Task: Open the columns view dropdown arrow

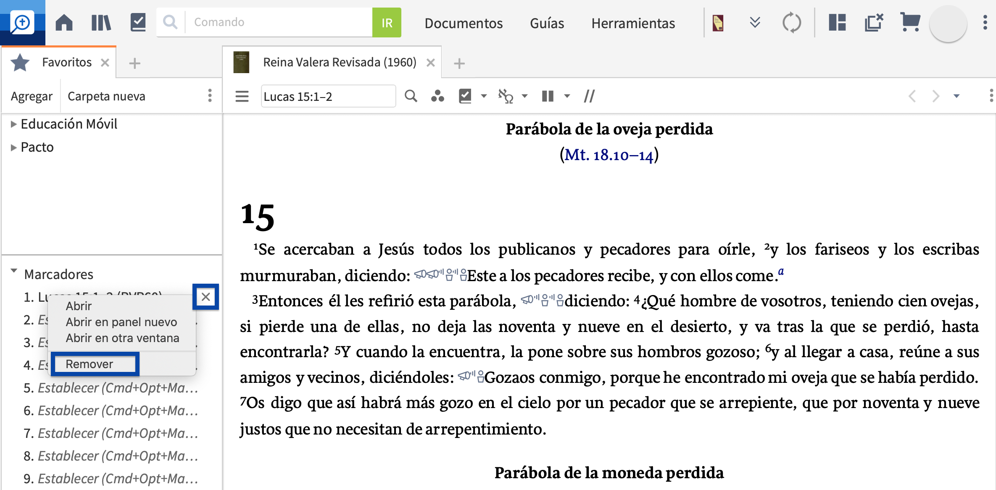Action: (567, 96)
